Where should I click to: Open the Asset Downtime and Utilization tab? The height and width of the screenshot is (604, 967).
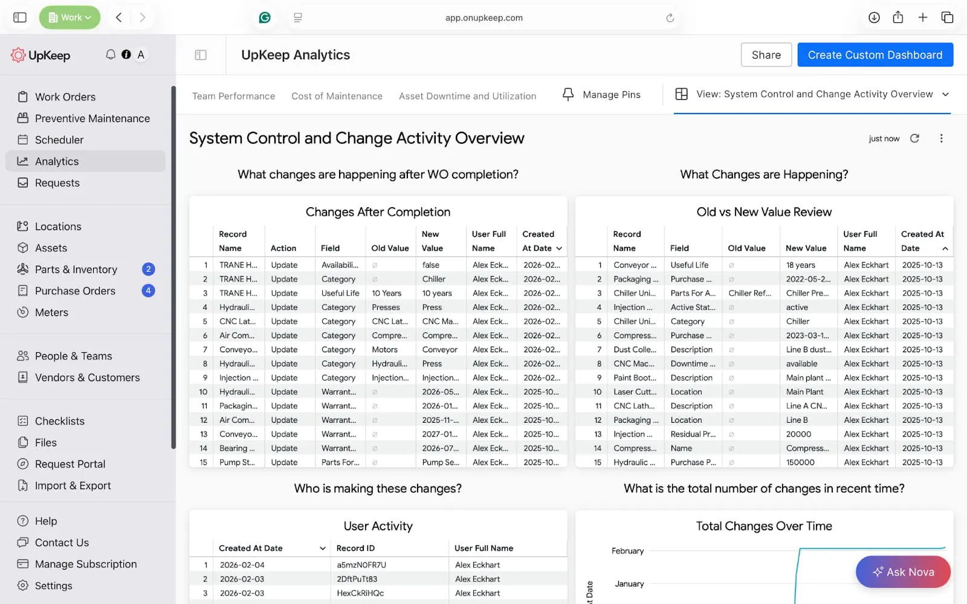(467, 96)
